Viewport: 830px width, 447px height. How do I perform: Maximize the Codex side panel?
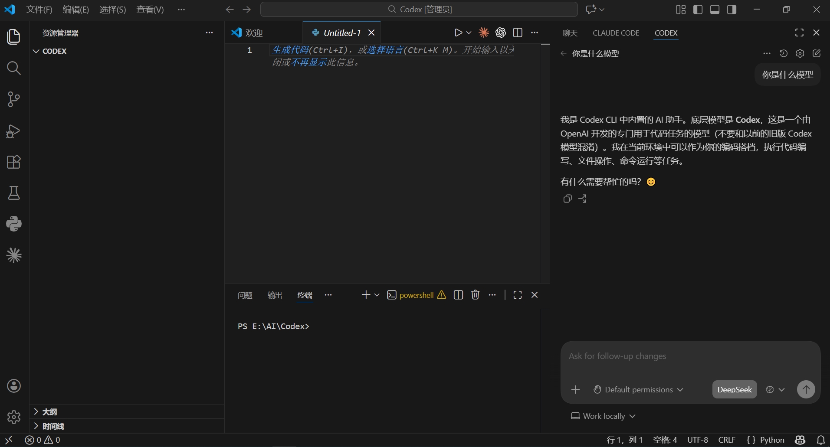[800, 33]
